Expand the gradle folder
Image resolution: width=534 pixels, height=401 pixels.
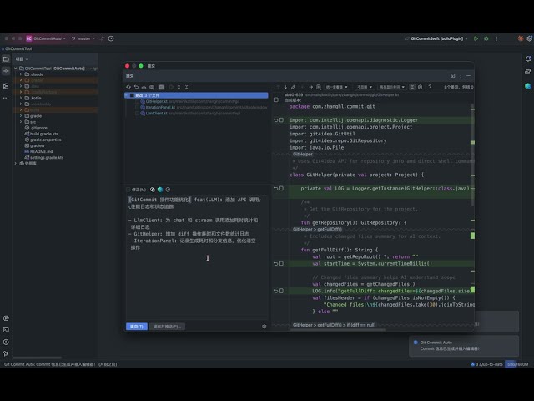pos(21,116)
